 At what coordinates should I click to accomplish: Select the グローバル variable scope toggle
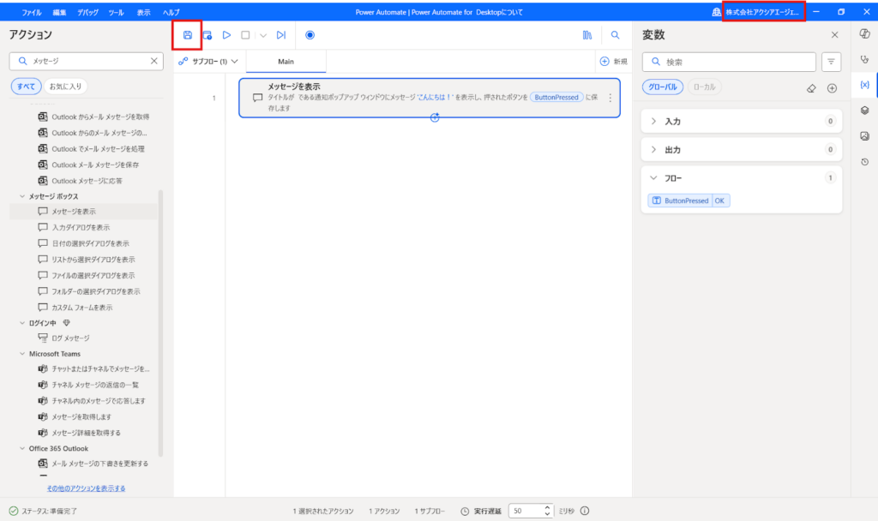[x=663, y=87]
